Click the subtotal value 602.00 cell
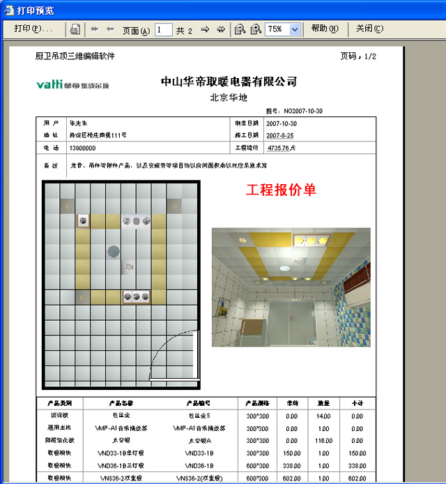The height and width of the screenshot is (484, 446). click(x=357, y=478)
